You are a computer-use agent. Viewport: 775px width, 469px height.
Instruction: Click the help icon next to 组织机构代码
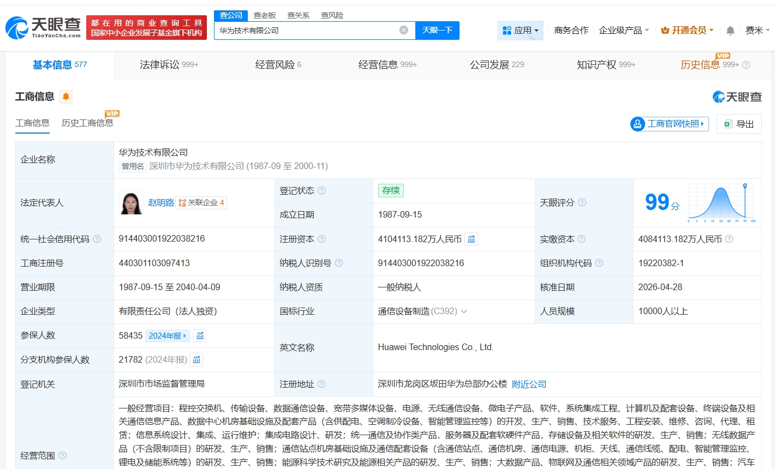(x=599, y=263)
